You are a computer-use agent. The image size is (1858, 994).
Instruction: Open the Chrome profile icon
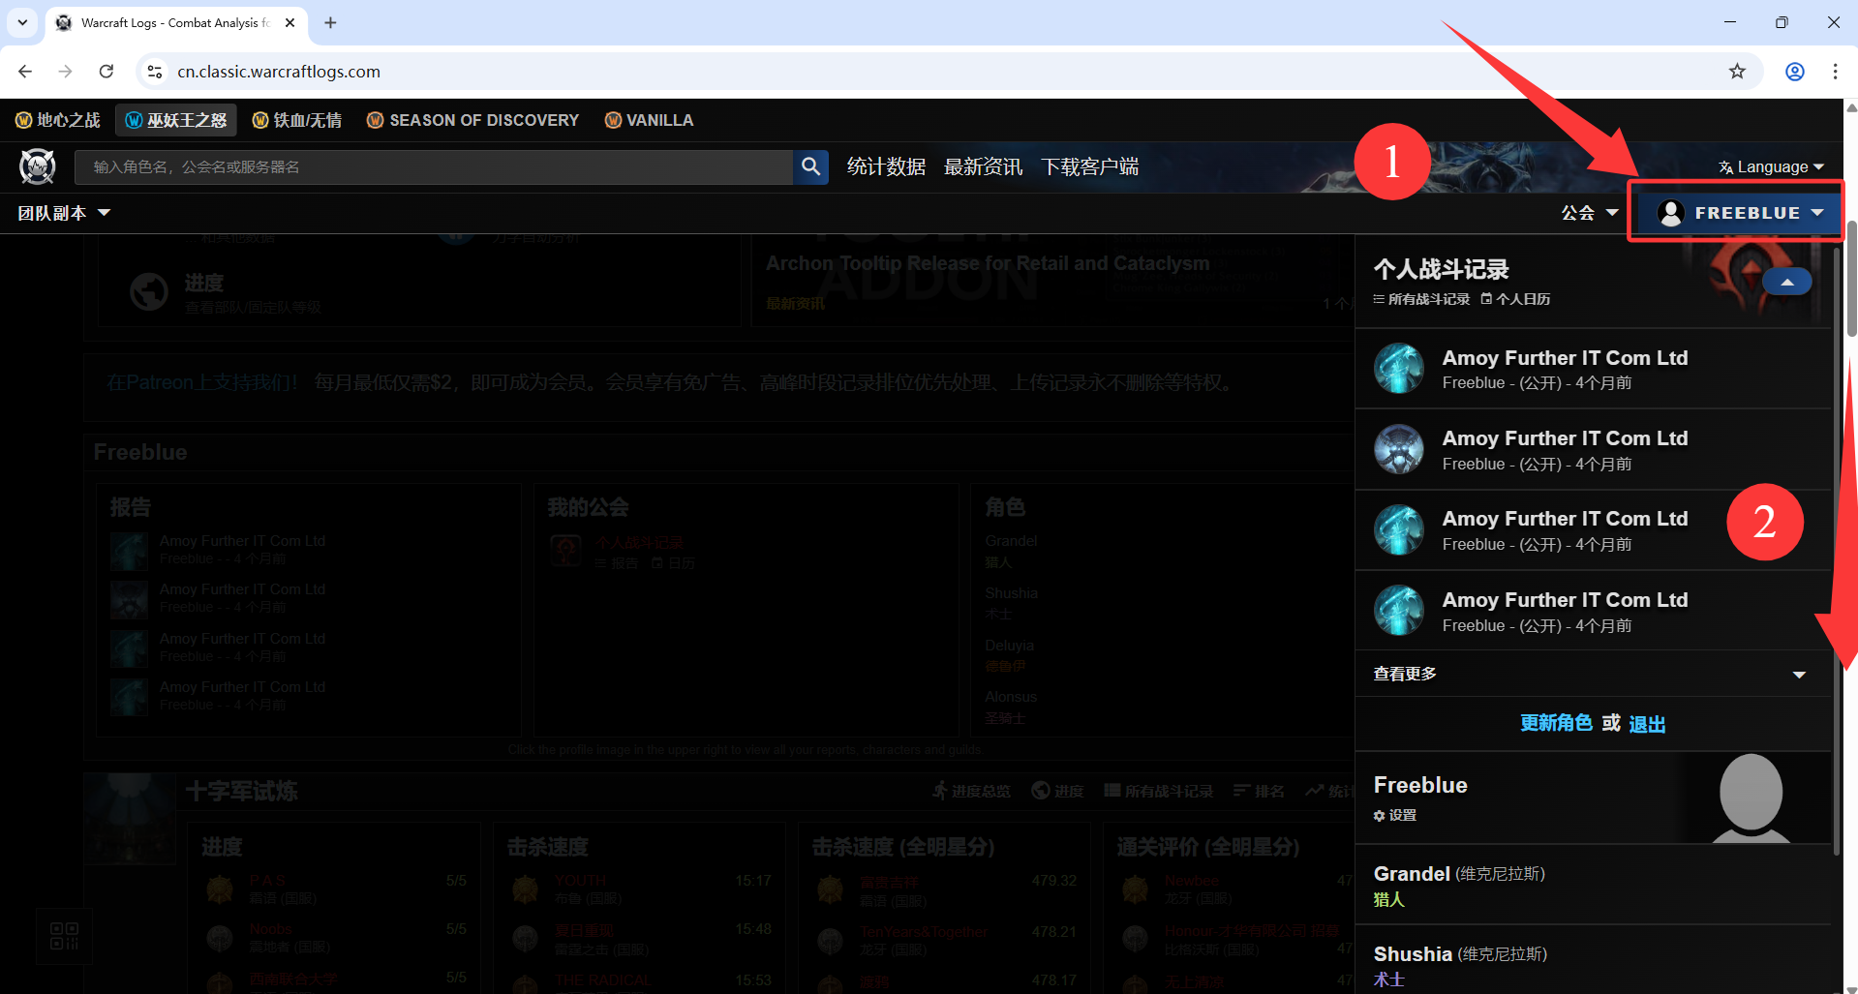[1795, 72]
